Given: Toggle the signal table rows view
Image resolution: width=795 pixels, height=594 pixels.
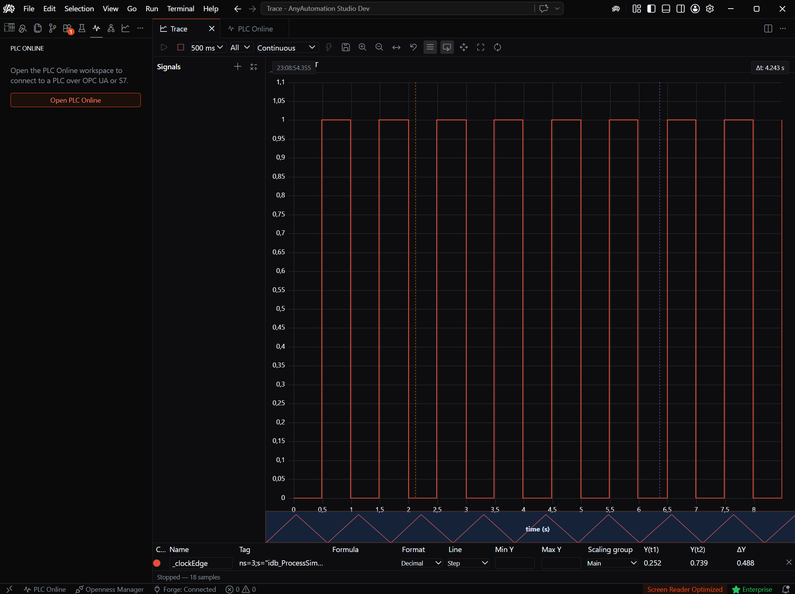Looking at the screenshot, I should coord(430,47).
